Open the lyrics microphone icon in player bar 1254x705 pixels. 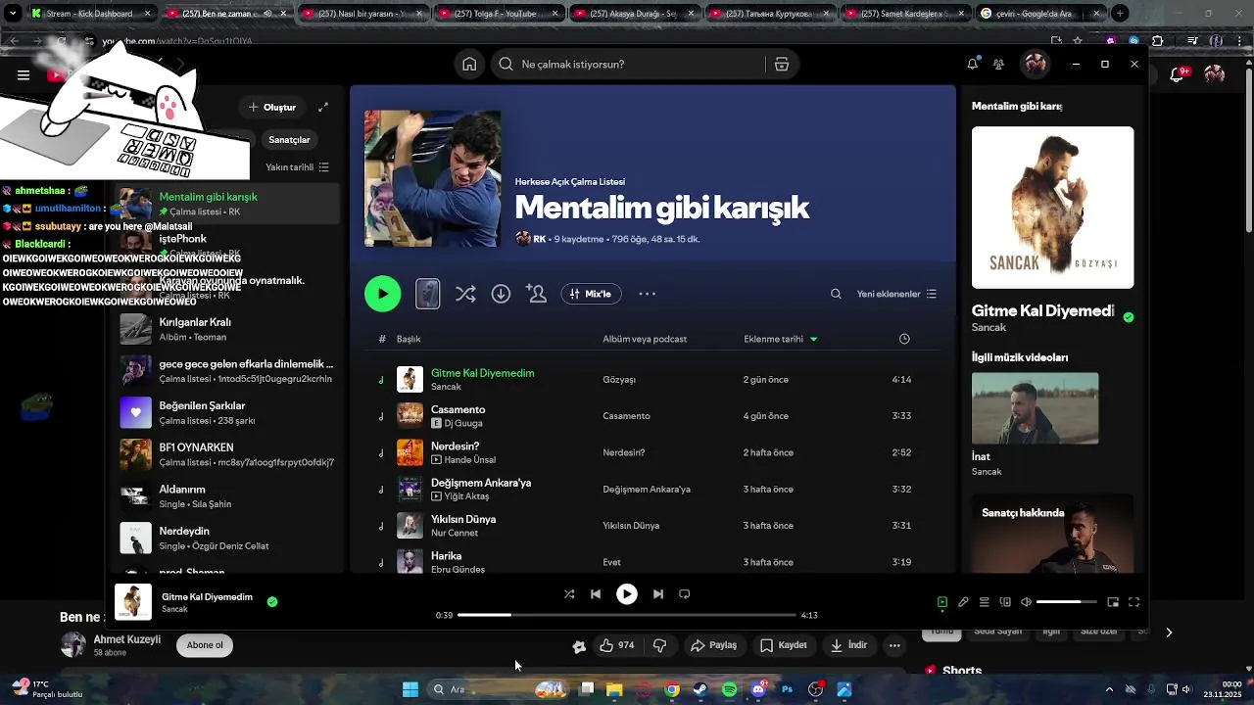point(963,602)
